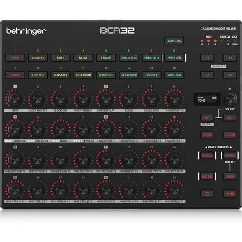Image resolution: width=242 pixels, height=242 pixels.
Task: Click the CLOCK INT/EXT knob 2
Action: point(38,99)
